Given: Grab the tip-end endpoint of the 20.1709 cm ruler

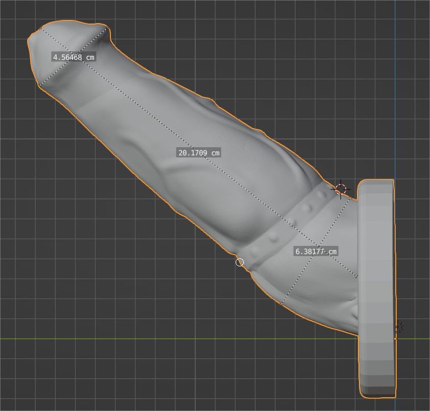Looking at the screenshot, I should click(41, 28).
